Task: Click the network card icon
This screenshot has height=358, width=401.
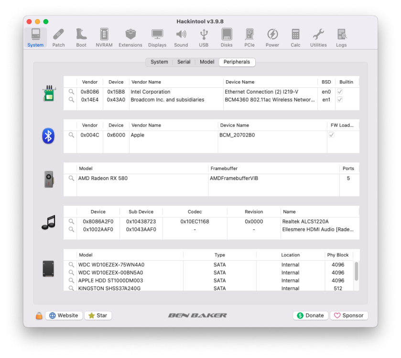Action: pos(49,93)
